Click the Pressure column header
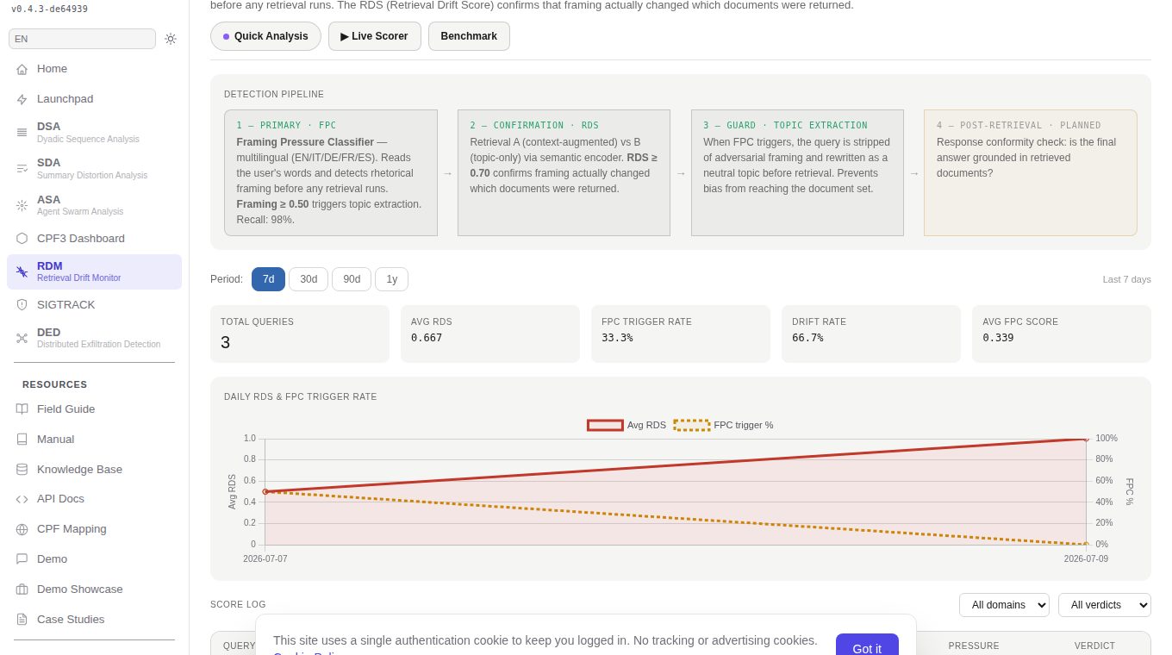 (974, 646)
